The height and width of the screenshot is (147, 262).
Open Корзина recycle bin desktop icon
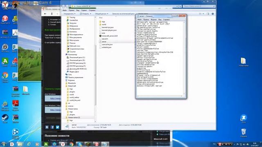(244, 133)
